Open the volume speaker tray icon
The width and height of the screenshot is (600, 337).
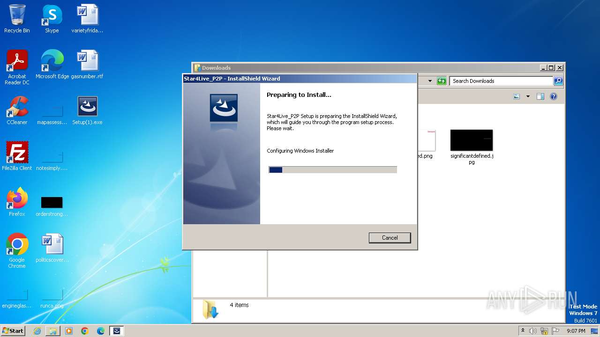coord(533,331)
